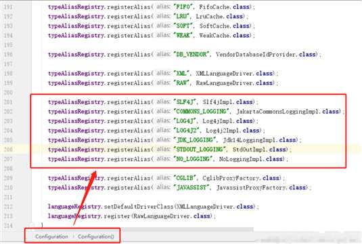Image resolution: width=362 pixels, height=244 pixels.
Task: Click the "WEAK" string literal
Action: pyautogui.click(x=183, y=35)
